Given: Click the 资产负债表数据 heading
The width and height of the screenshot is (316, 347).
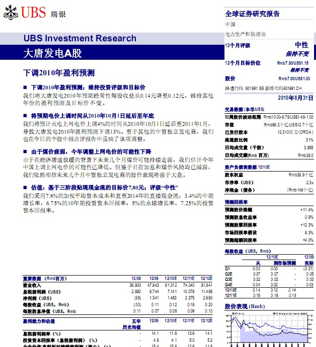Looking at the screenshot, I should [247, 167].
